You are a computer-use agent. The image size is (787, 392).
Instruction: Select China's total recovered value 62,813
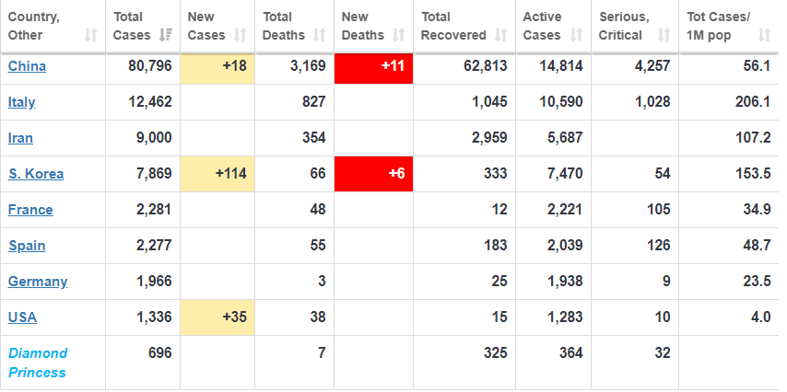(x=486, y=66)
